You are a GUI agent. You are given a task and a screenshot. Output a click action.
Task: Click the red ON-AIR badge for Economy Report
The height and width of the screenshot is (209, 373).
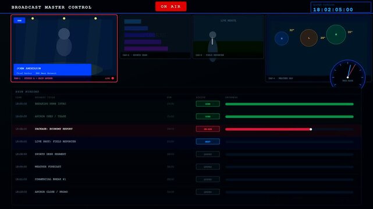pyautogui.click(x=208, y=129)
